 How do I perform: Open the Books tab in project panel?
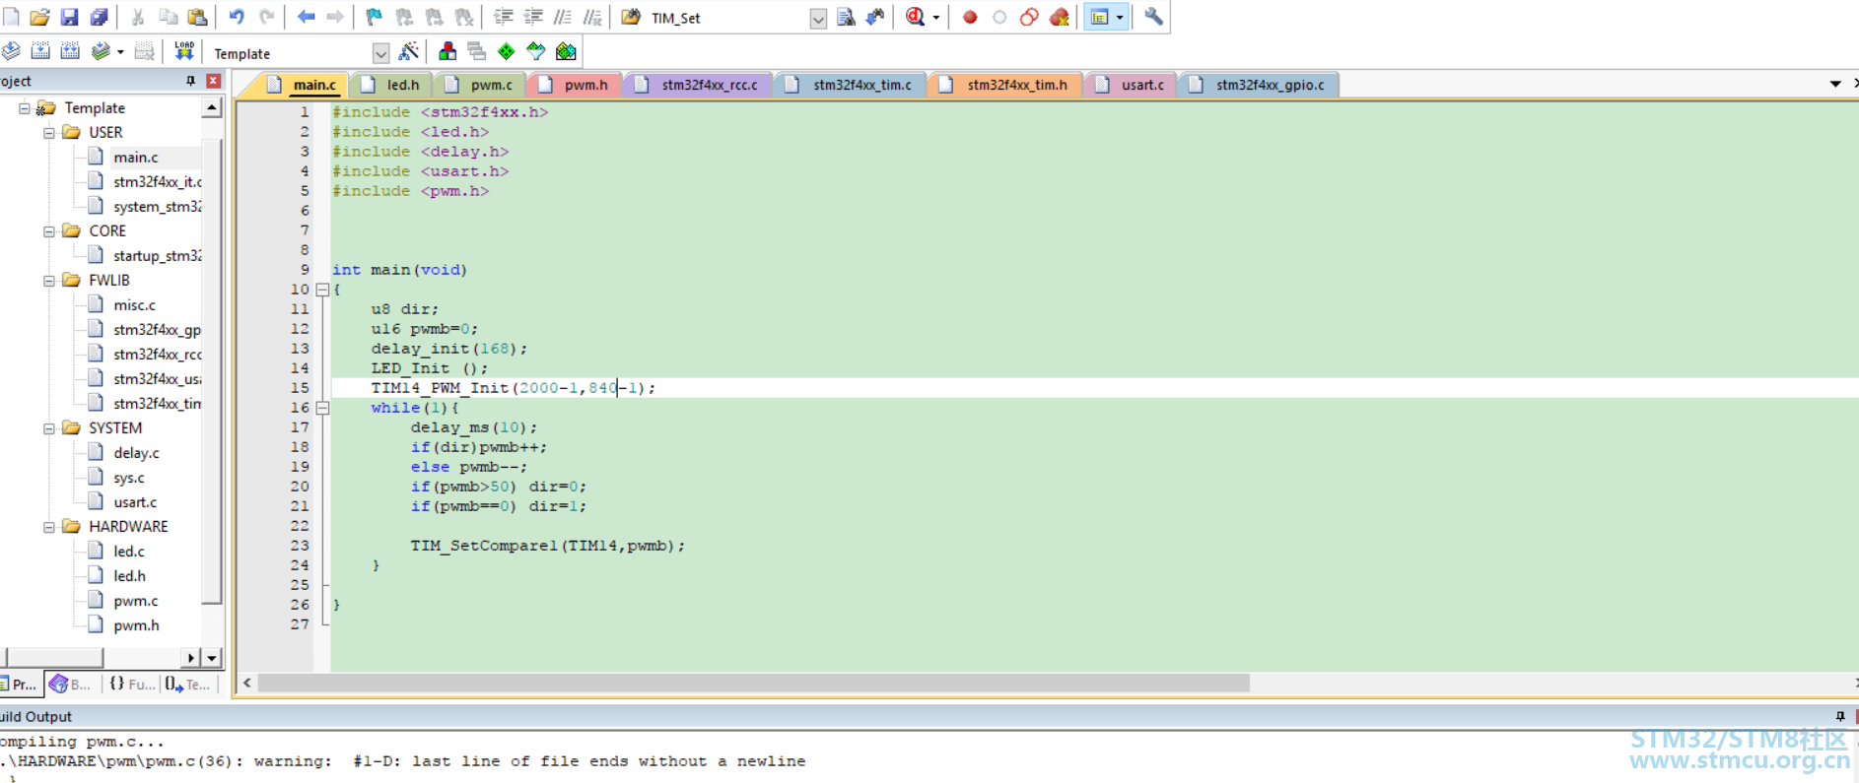[71, 684]
